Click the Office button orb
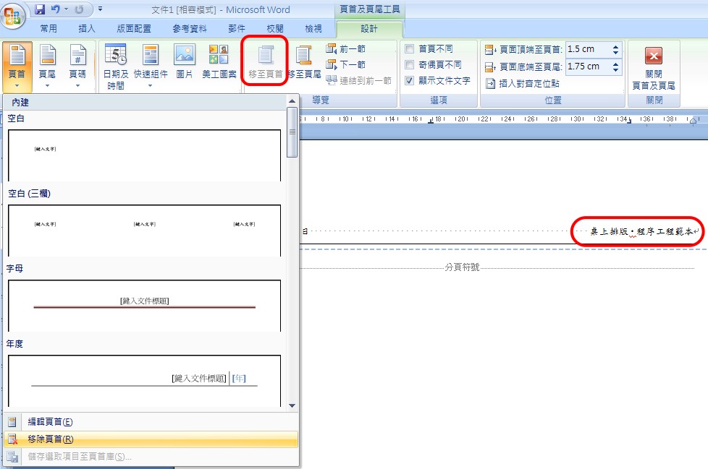Viewport: 708px width, 469px height. tap(15, 16)
